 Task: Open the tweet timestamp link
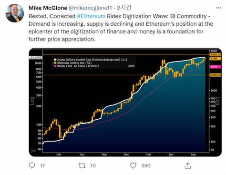124,8
